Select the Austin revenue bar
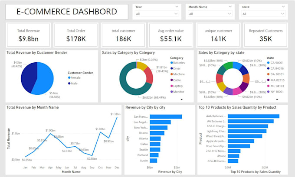The height and width of the screenshot is (177, 295). coord(154,161)
